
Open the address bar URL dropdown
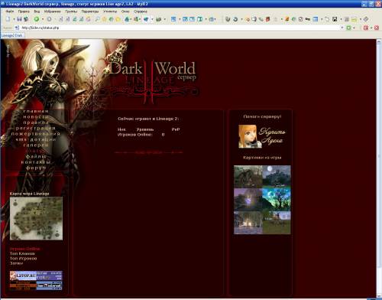[x=342, y=28]
